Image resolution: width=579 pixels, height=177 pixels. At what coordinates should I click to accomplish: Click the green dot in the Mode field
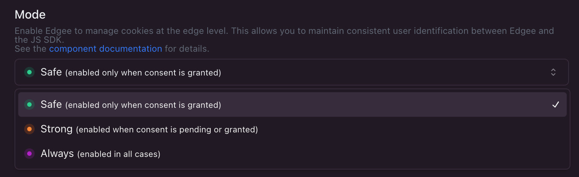point(29,72)
